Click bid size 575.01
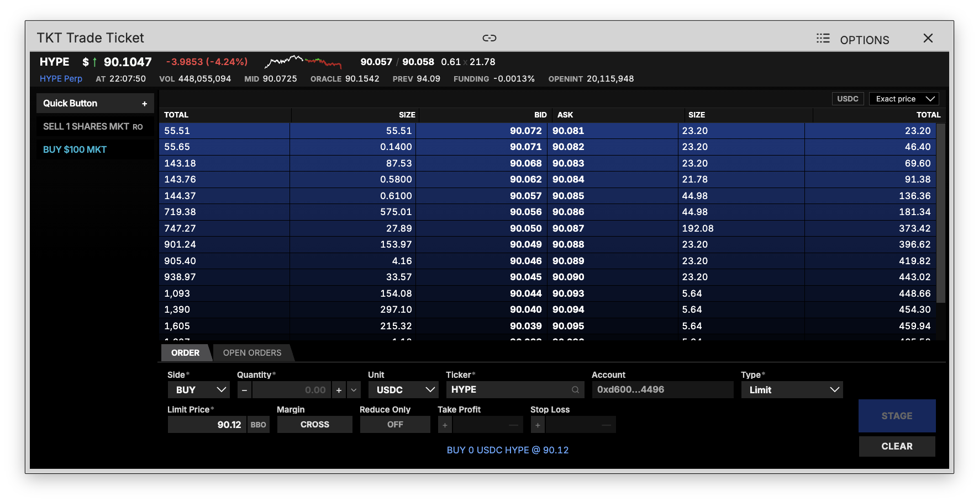 click(396, 212)
